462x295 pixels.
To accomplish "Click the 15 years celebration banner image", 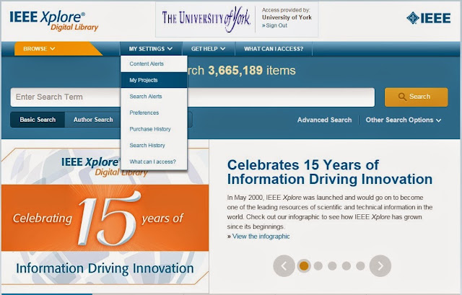I will pyautogui.click(x=105, y=216).
